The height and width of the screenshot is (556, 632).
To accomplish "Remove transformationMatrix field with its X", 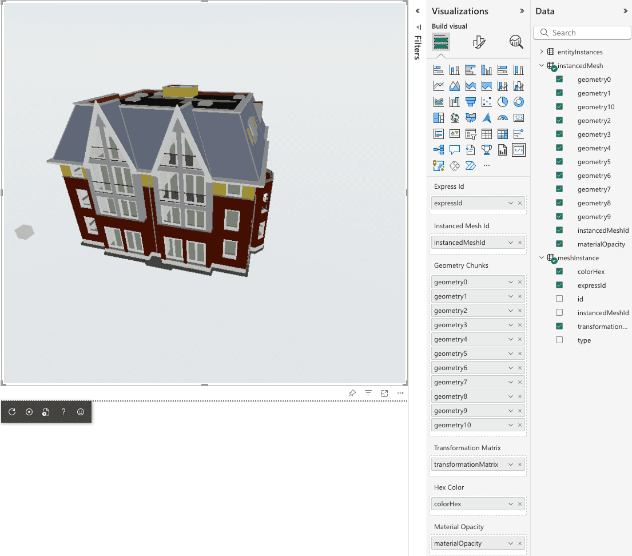I will (x=520, y=464).
